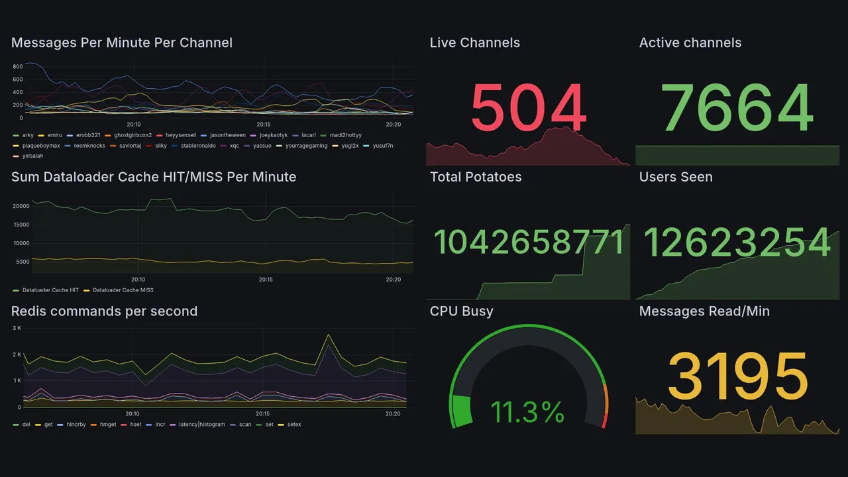Click the incr Redis legend entry
Viewport: 848px width, 477px height.
156,425
